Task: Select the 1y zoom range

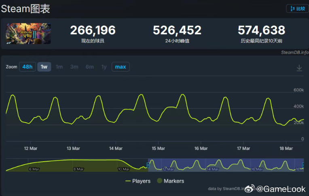Action: click(104, 67)
